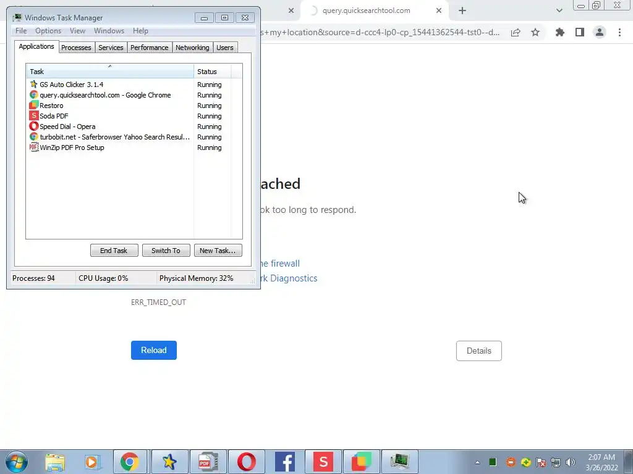Select the Soda PDF task row

(x=129, y=116)
